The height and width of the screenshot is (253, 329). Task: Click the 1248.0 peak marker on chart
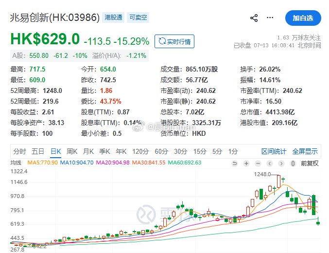coord(262,174)
